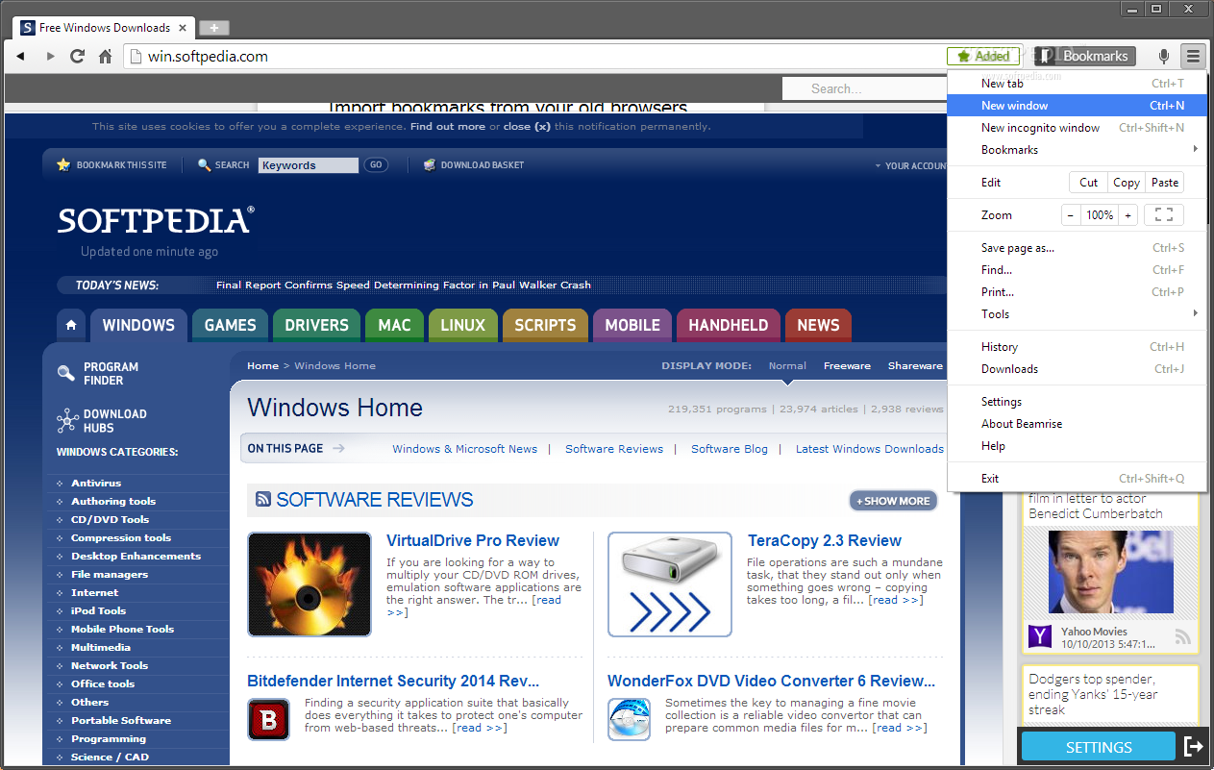Click the Bookmark This Site star icon
Viewport: 1214px width, 770px height.
[63, 165]
